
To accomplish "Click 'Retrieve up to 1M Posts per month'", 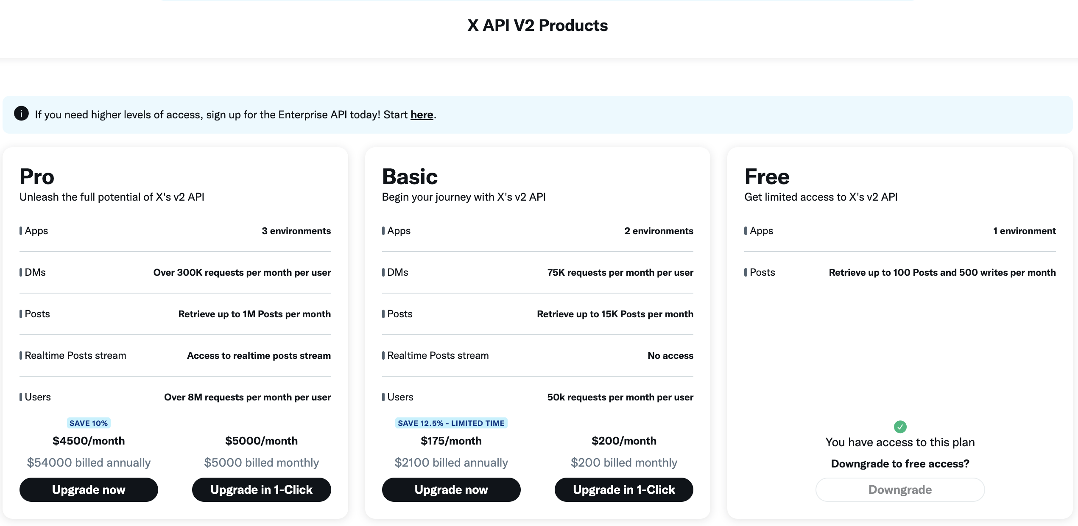I will 254,314.
